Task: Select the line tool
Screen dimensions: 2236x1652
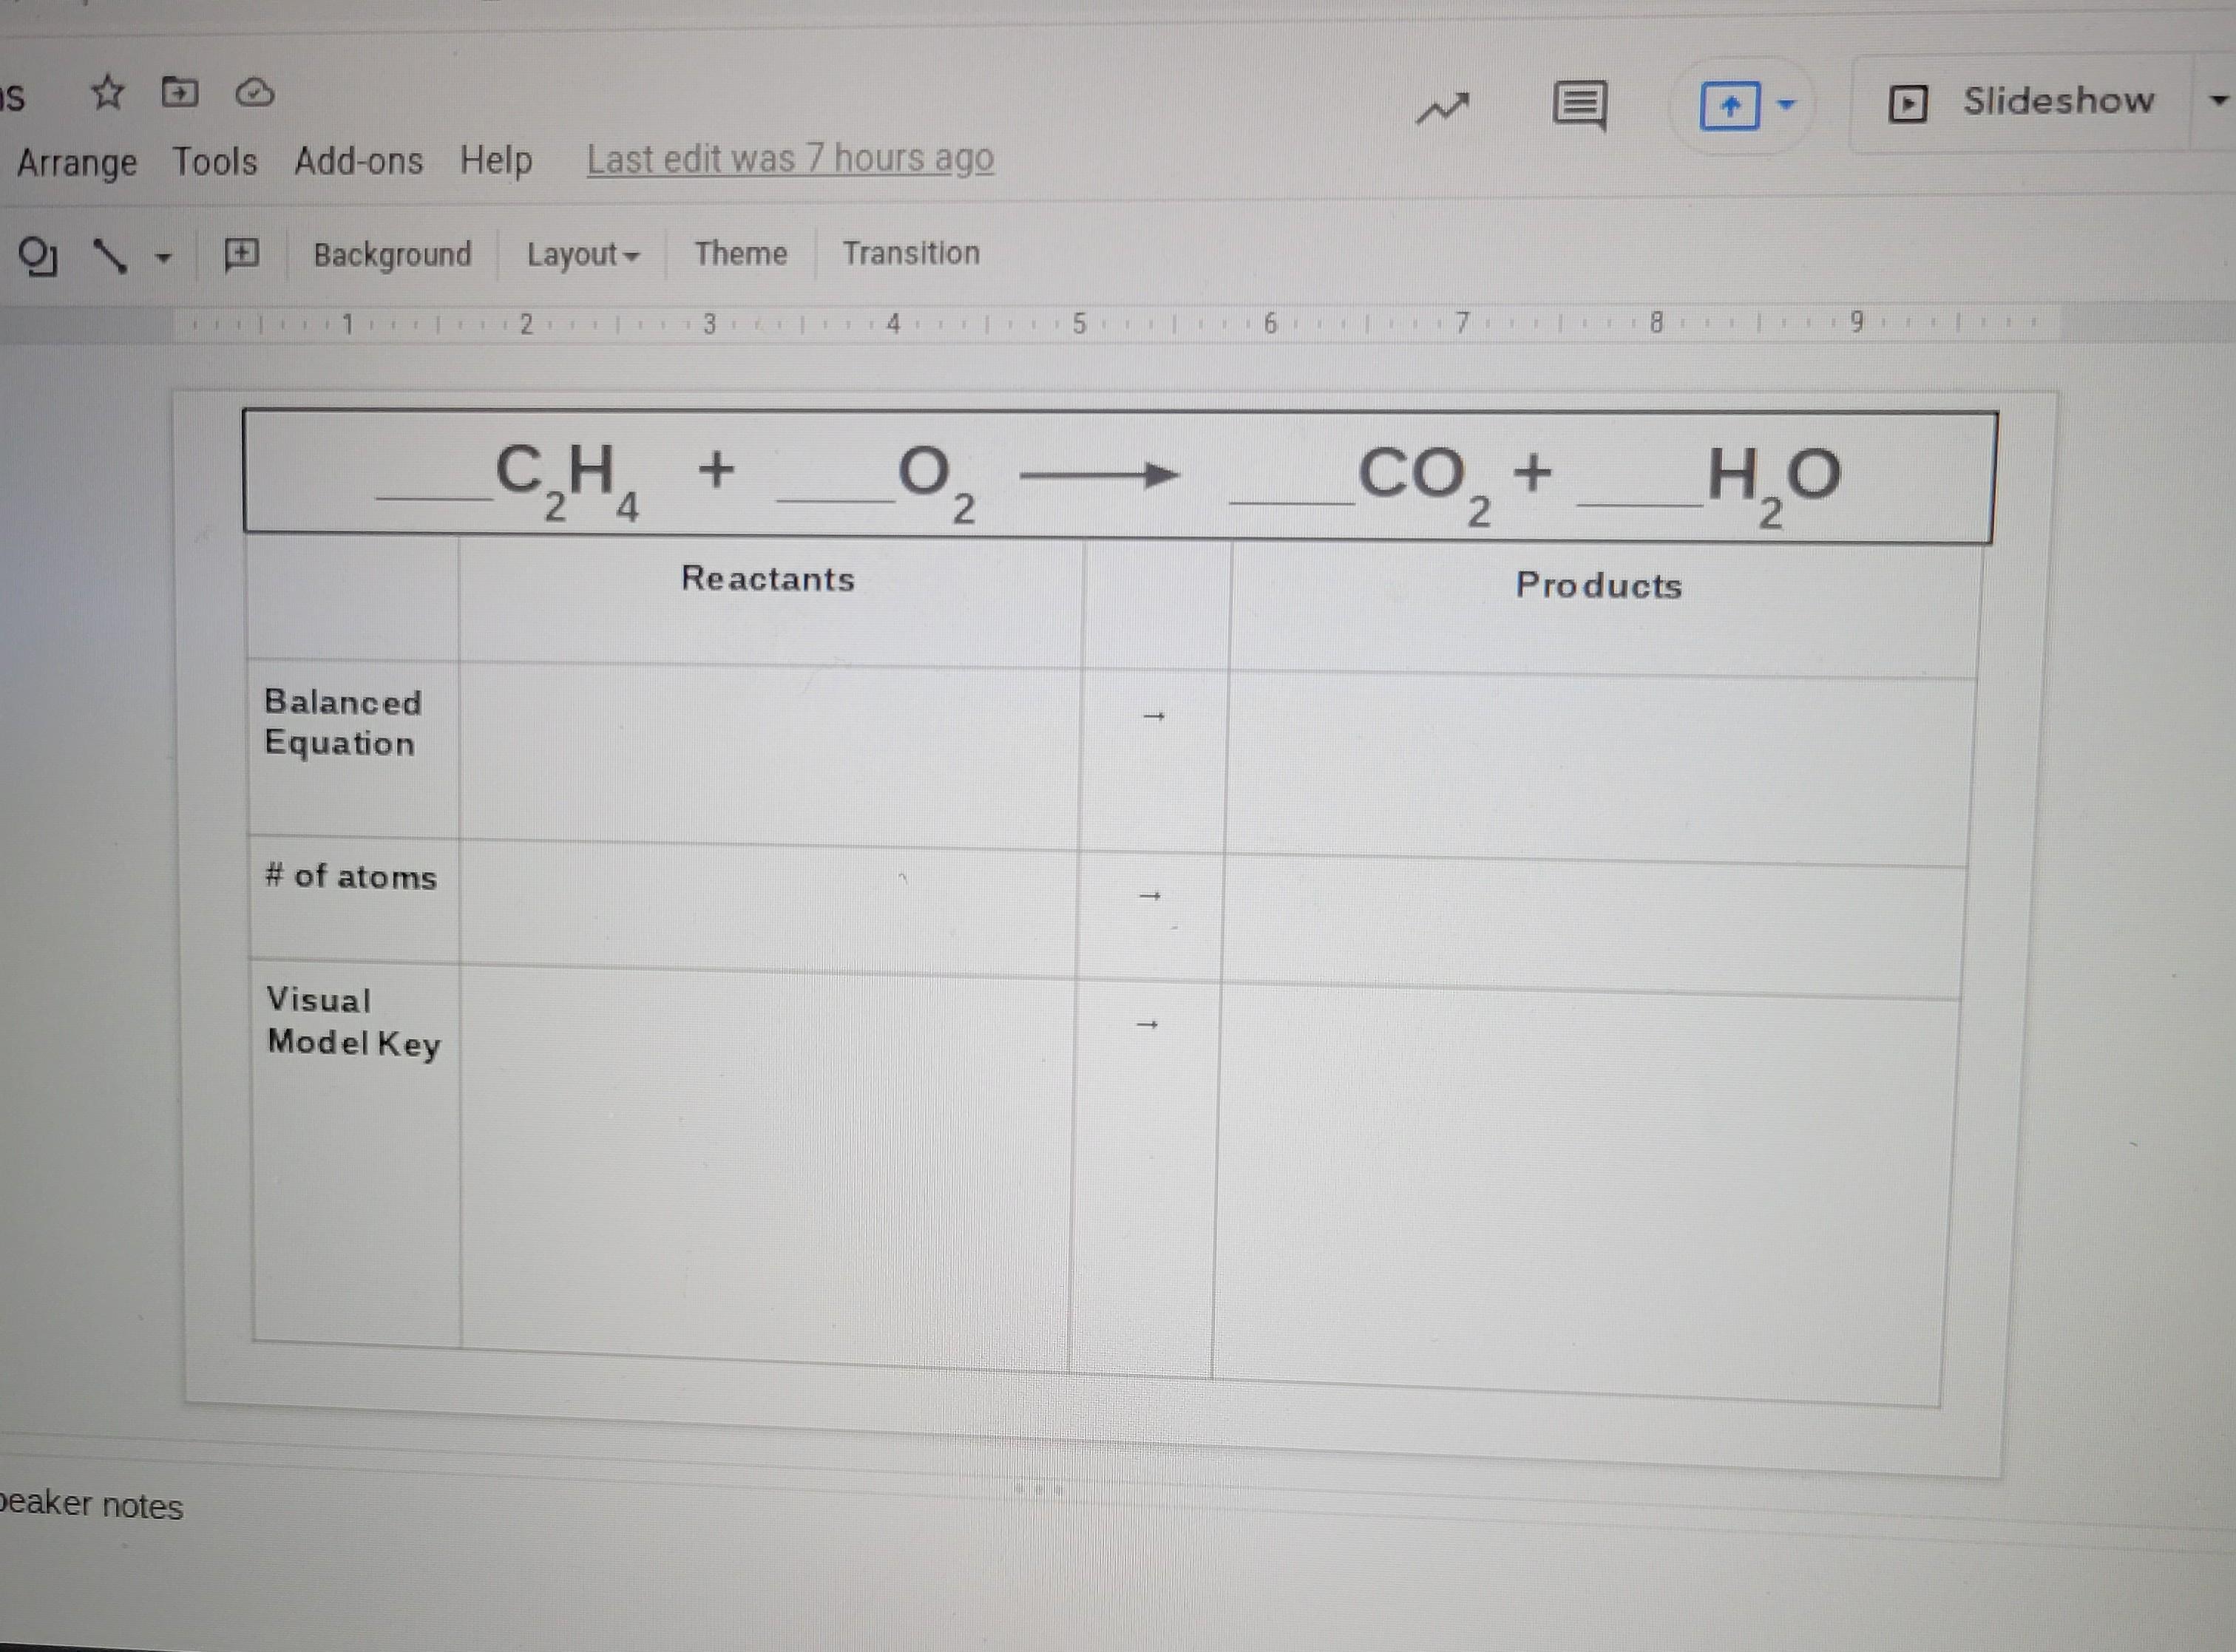Action: coord(110,256)
